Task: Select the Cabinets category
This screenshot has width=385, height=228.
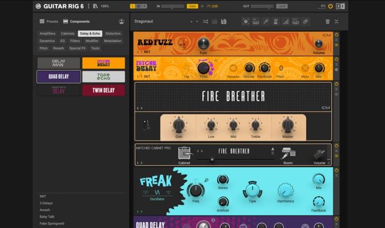Action: (x=68, y=33)
